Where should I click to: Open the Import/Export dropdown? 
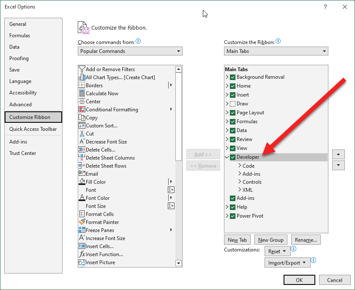(x=287, y=262)
